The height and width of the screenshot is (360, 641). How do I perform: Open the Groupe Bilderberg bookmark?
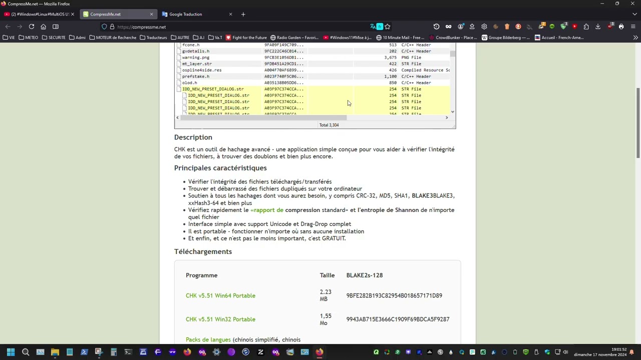pyautogui.click(x=505, y=37)
